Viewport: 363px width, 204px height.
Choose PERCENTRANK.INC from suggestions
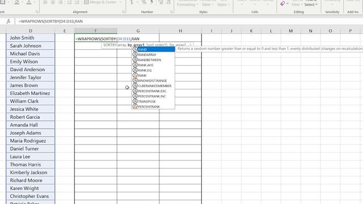coord(153,96)
